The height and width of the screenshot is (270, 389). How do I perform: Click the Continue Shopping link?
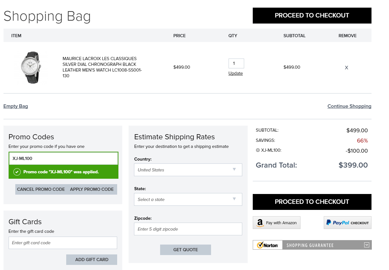click(349, 106)
